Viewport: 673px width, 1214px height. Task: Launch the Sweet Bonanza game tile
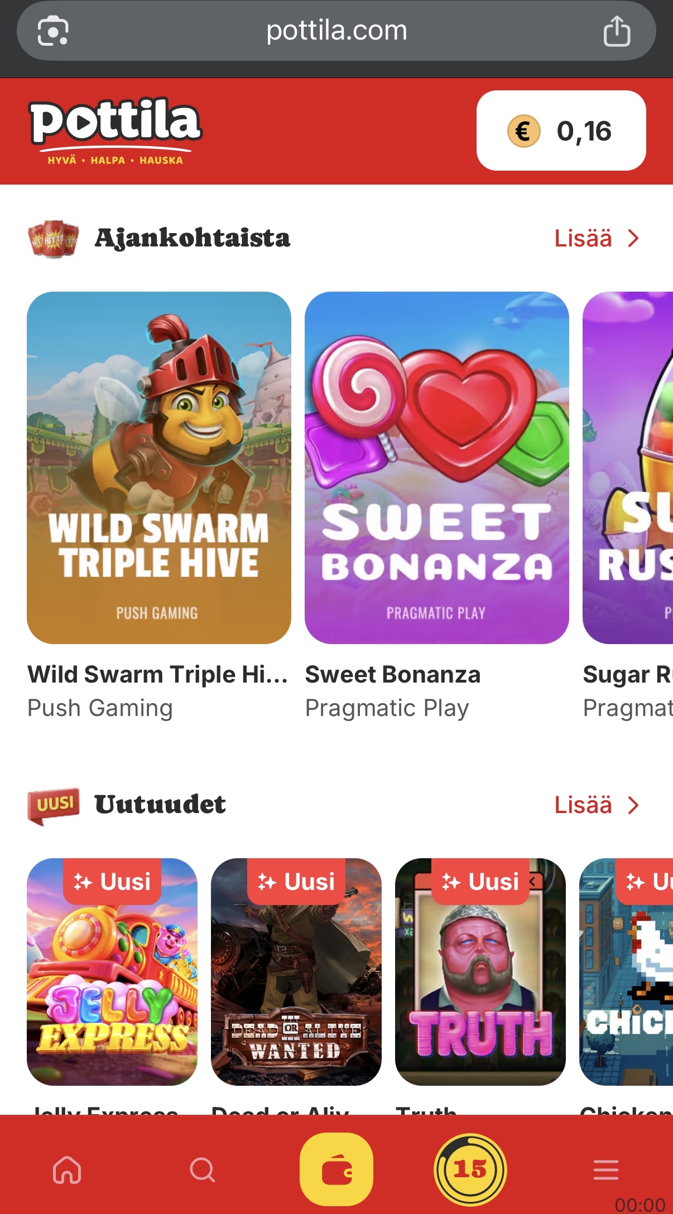tap(437, 468)
